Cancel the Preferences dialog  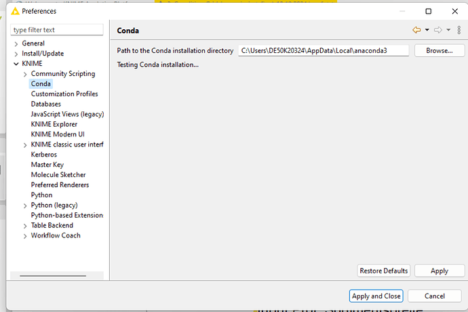435,296
